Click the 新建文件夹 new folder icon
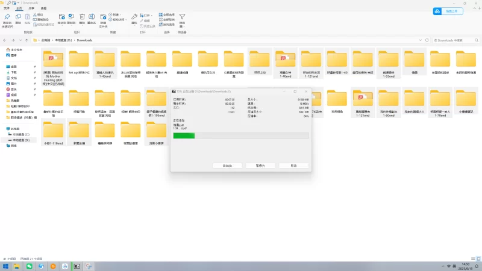This screenshot has width=482, height=271. [x=103, y=17]
